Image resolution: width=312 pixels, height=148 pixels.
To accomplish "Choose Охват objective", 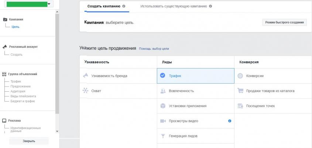I will click(x=118, y=91).
